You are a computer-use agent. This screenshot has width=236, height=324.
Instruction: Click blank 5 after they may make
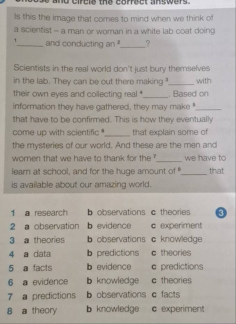tap(209, 107)
